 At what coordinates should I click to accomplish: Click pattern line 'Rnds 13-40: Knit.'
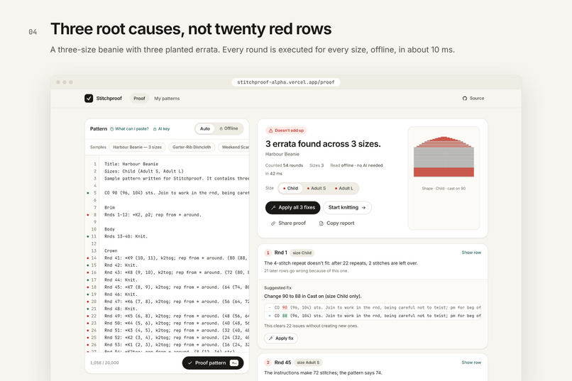(126, 236)
